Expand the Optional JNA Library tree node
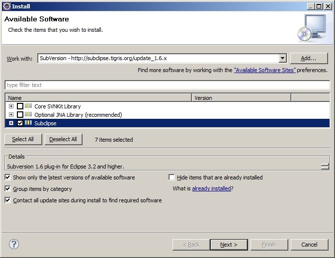 pyautogui.click(x=11, y=115)
